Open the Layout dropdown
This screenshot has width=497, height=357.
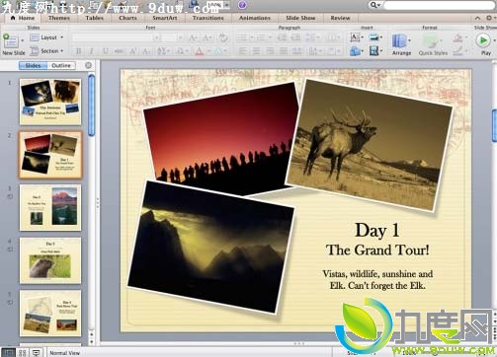click(46, 37)
